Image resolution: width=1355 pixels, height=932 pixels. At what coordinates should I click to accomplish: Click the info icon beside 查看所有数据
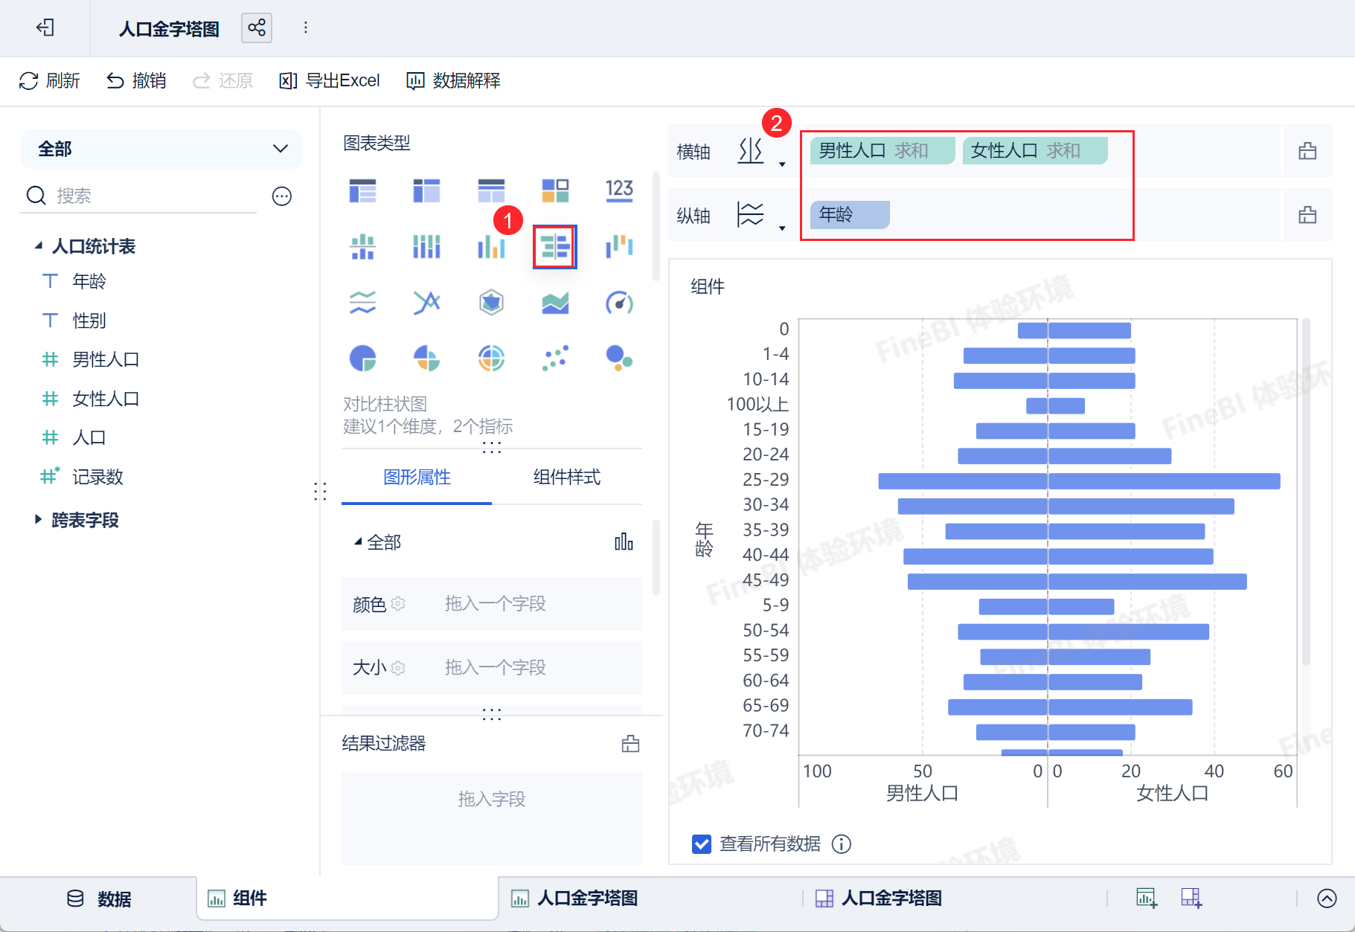tap(842, 844)
